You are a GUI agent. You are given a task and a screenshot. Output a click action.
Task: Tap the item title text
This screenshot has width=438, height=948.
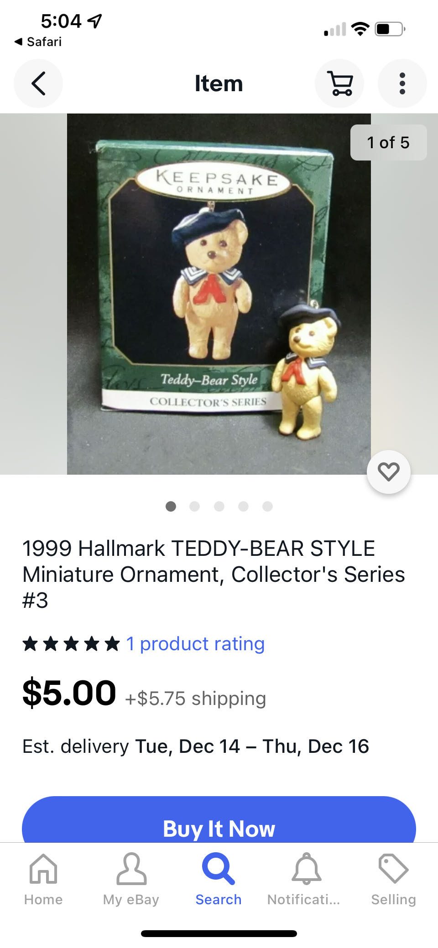click(x=214, y=574)
